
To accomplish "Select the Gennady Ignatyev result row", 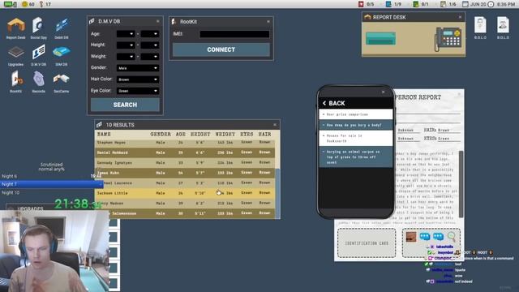I will pyautogui.click(x=185, y=163).
